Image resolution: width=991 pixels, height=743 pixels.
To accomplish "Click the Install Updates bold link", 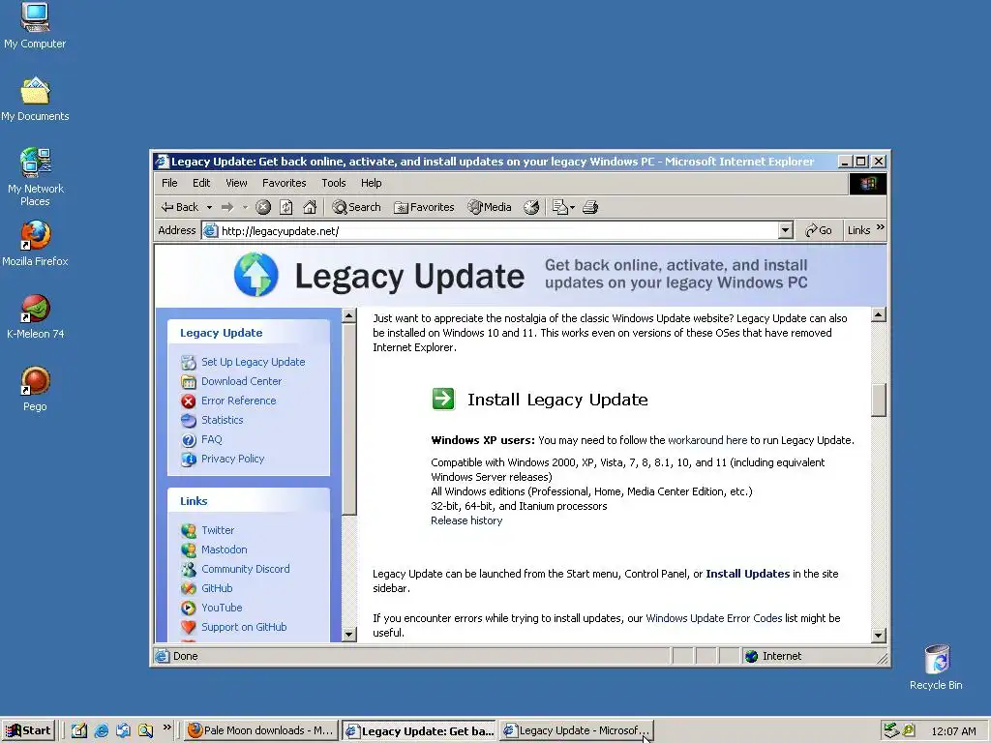I will [x=748, y=574].
